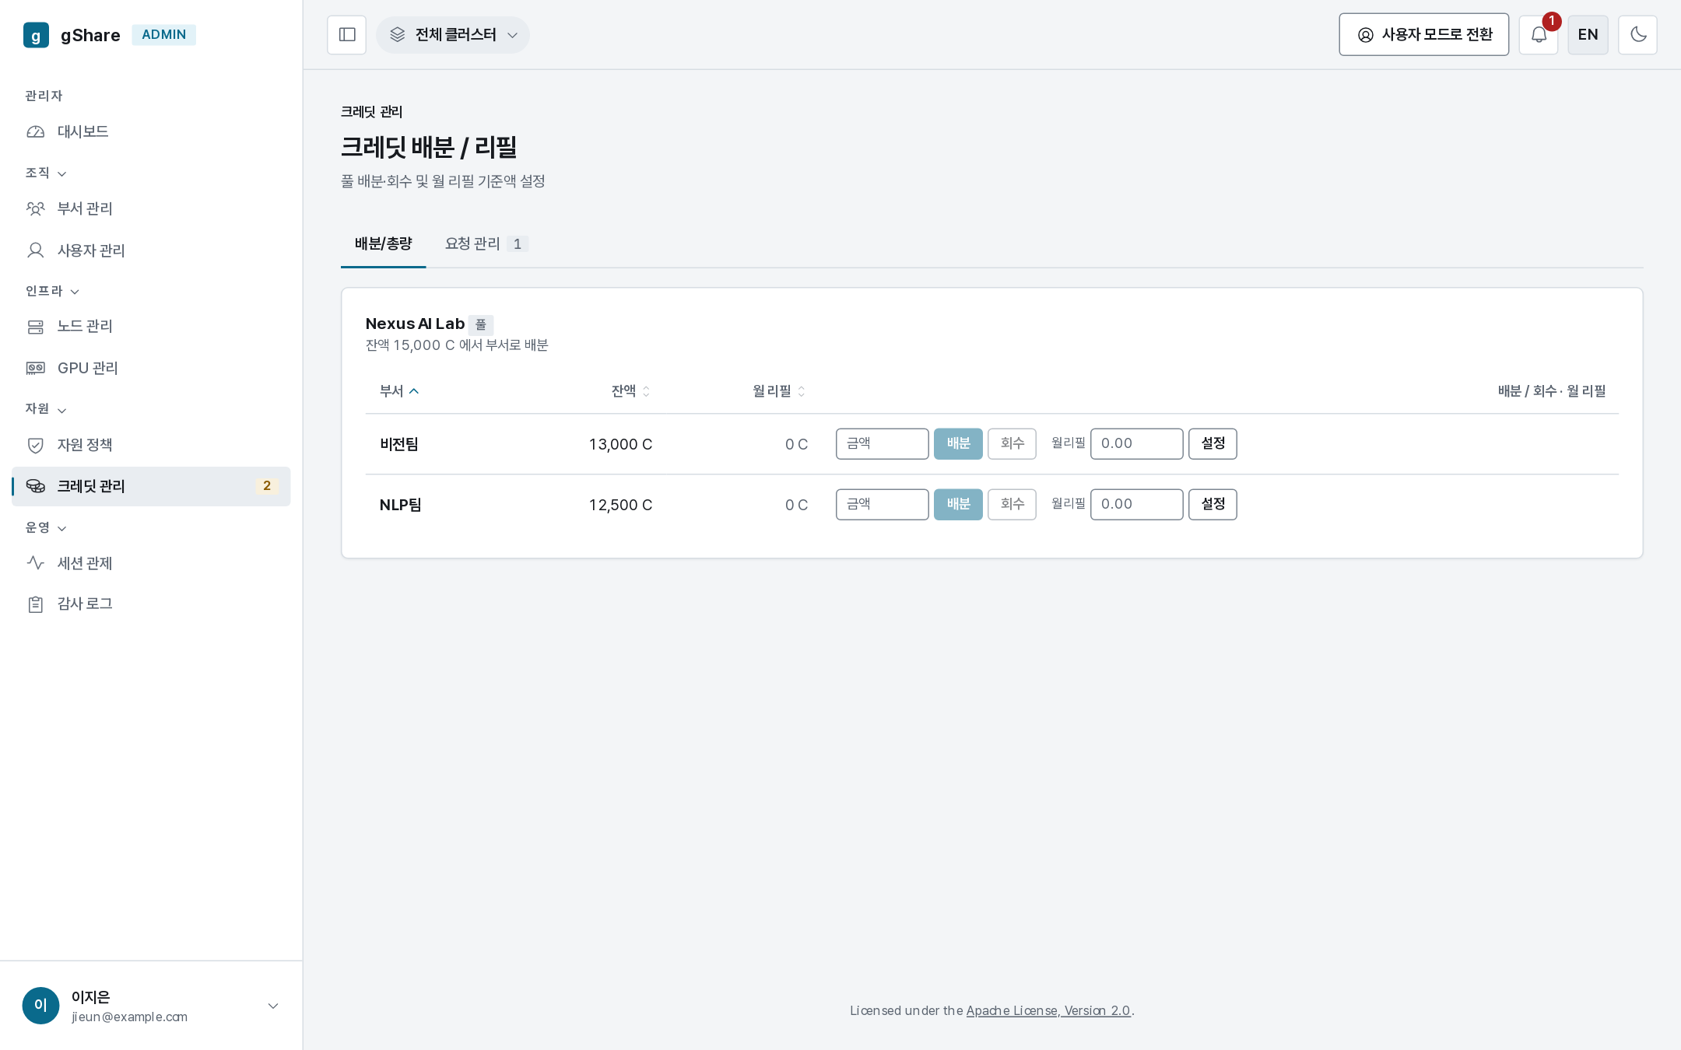
Task: Click 배분 button for 비전팀
Action: [958, 444]
